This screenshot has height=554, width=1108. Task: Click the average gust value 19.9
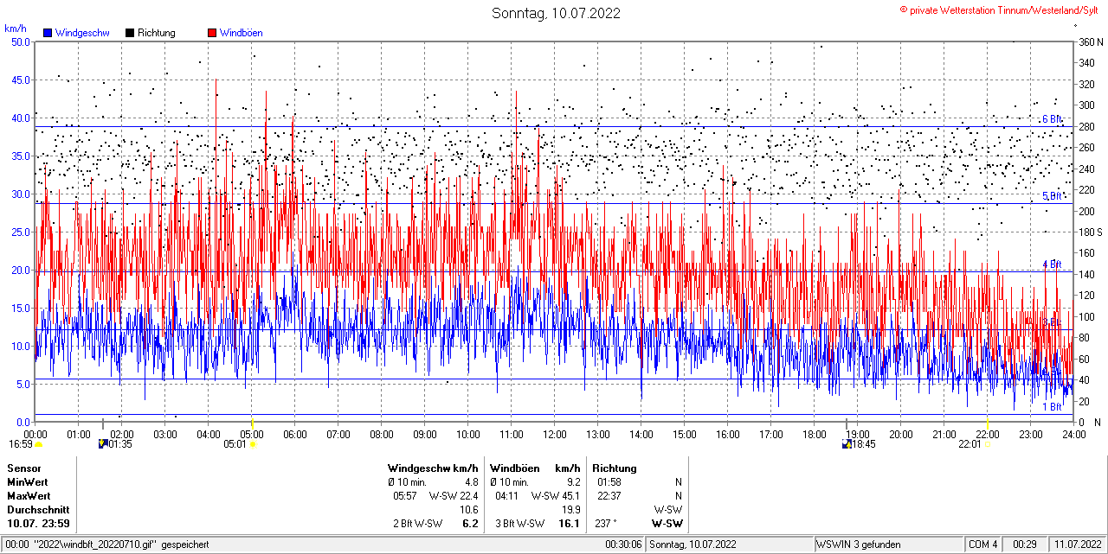pyautogui.click(x=570, y=509)
